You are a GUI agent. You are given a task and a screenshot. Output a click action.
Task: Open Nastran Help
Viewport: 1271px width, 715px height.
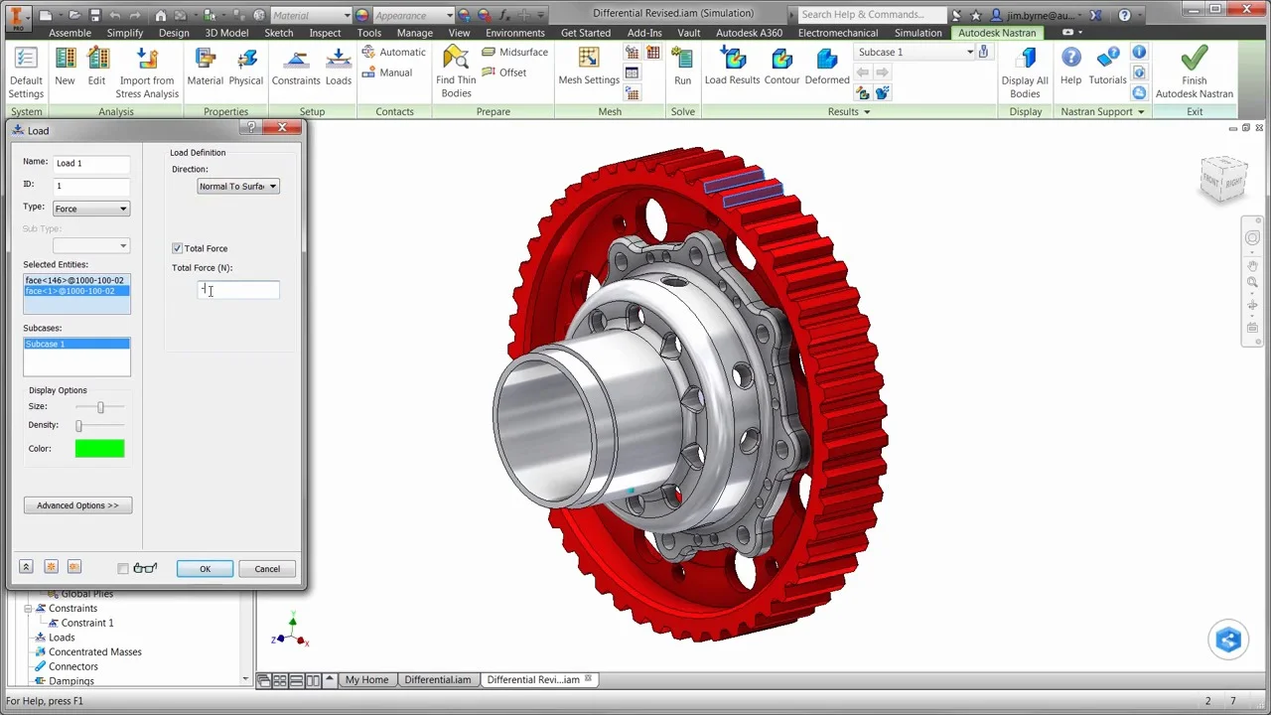point(1070,68)
